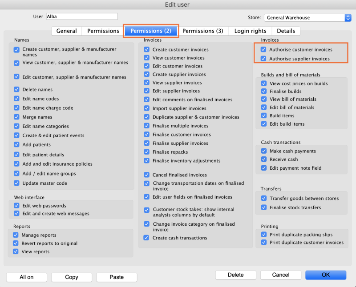Uncheck Import supplier invoices
Image resolution: width=356 pixels, height=287 pixels.
(x=146, y=108)
